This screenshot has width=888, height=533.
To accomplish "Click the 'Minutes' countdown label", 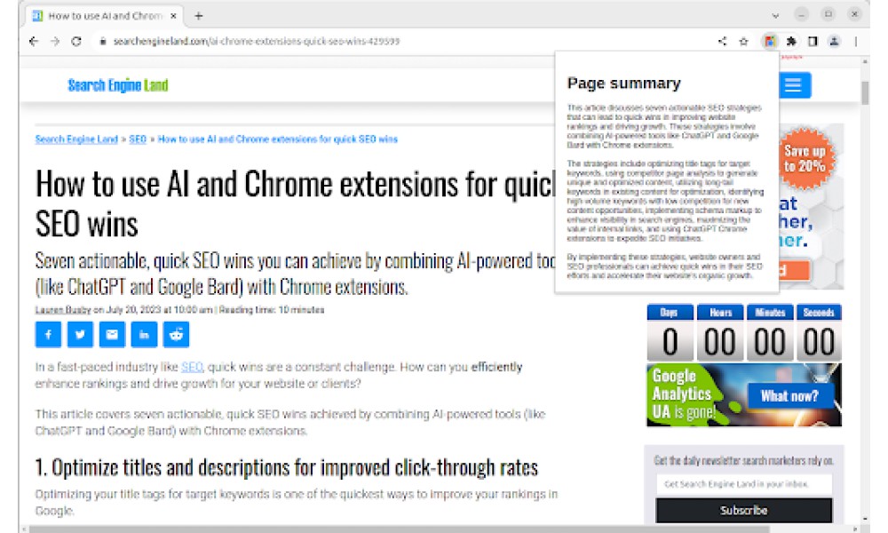I will tap(770, 313).
